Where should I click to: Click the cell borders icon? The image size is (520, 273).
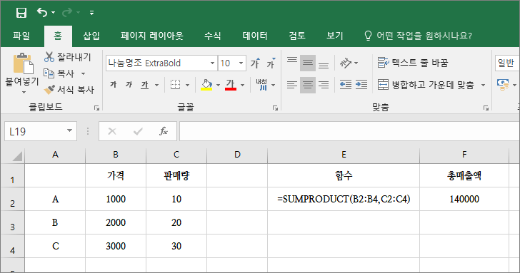point(175,85)
